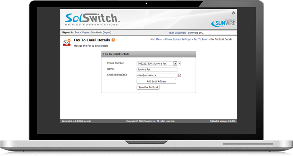Screen dimensions: 293x156
Task: Click the Add Email Address button
Action: [x=157, y=81]
